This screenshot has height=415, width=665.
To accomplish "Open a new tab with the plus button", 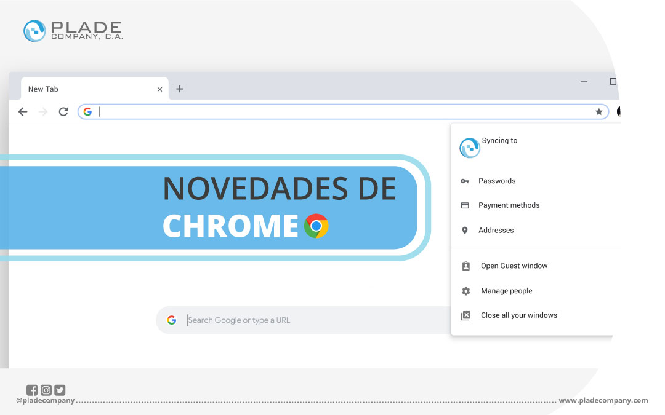I will click(x=180, y=89).
